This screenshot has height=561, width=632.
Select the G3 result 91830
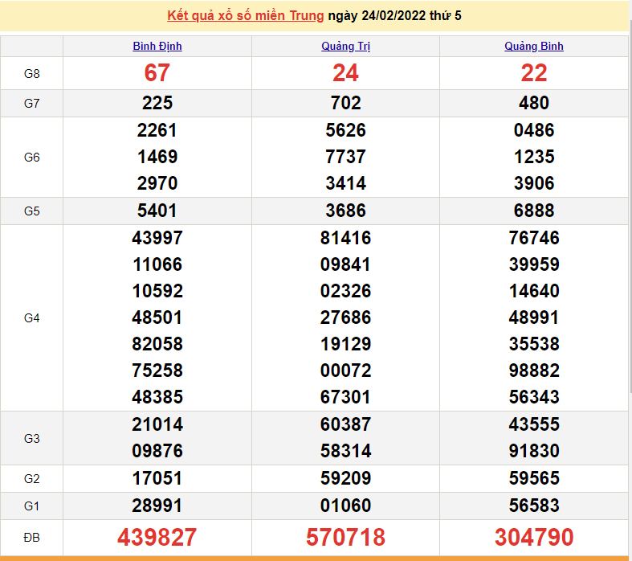(x=534, y=451)
